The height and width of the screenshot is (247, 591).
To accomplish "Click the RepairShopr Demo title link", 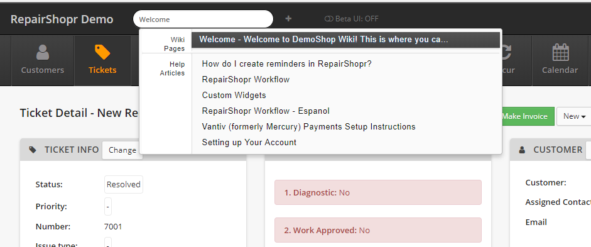I will point(62,19).
